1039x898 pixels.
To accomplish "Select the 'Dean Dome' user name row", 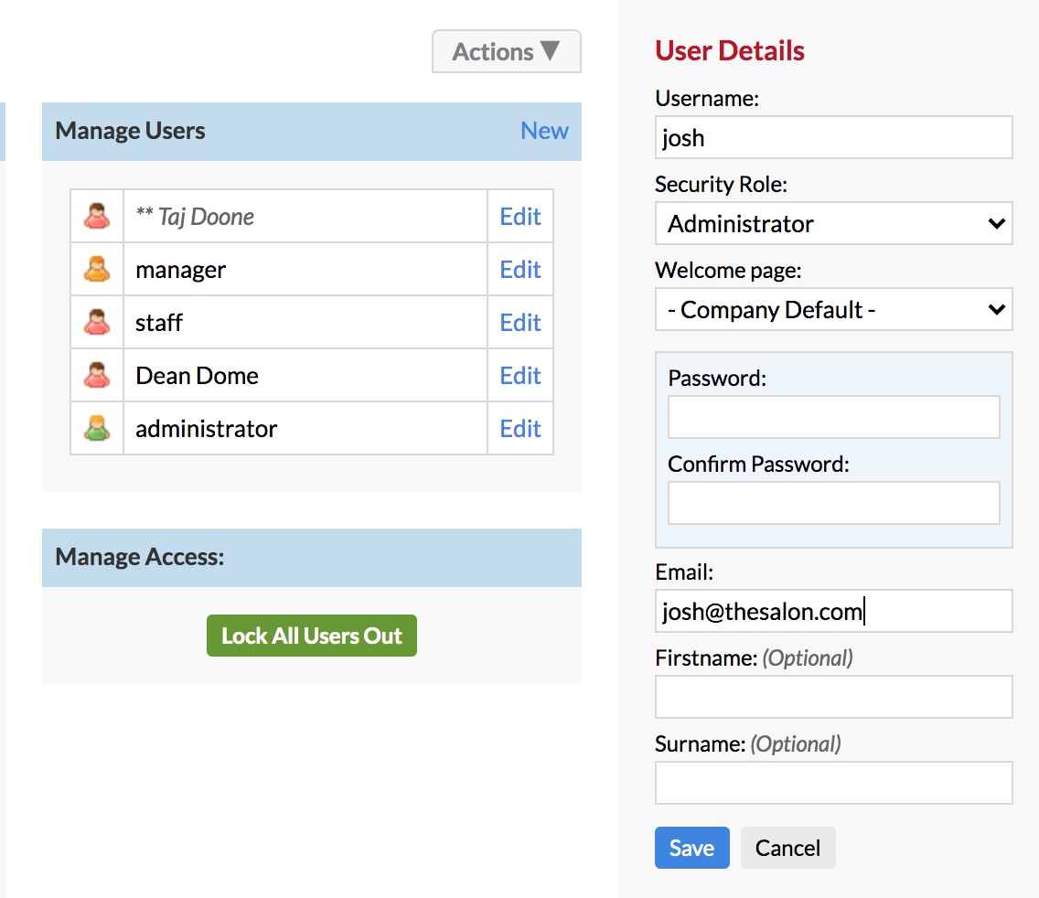I will (x=305, y=375).
